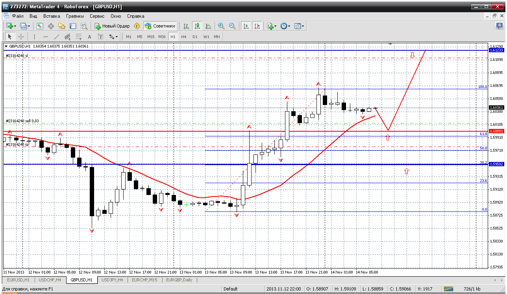Click the '#23164240 sell 0.03' order label
Image resolution: width=507 pixels, height=294 pixels.
coord(22,121)
